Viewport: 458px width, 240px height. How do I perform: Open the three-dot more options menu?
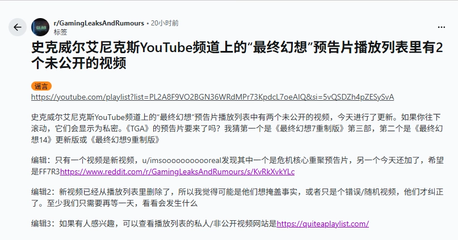click(442, 27)
